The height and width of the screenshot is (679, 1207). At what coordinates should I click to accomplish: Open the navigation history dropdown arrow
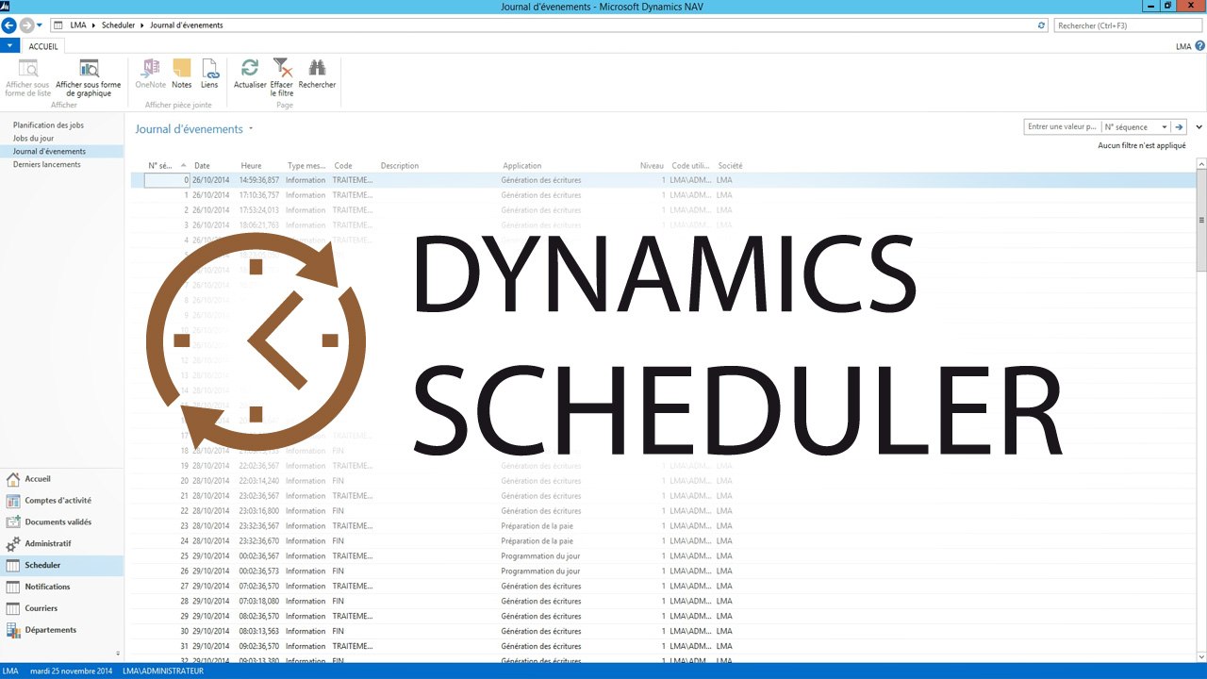[40, 25]
